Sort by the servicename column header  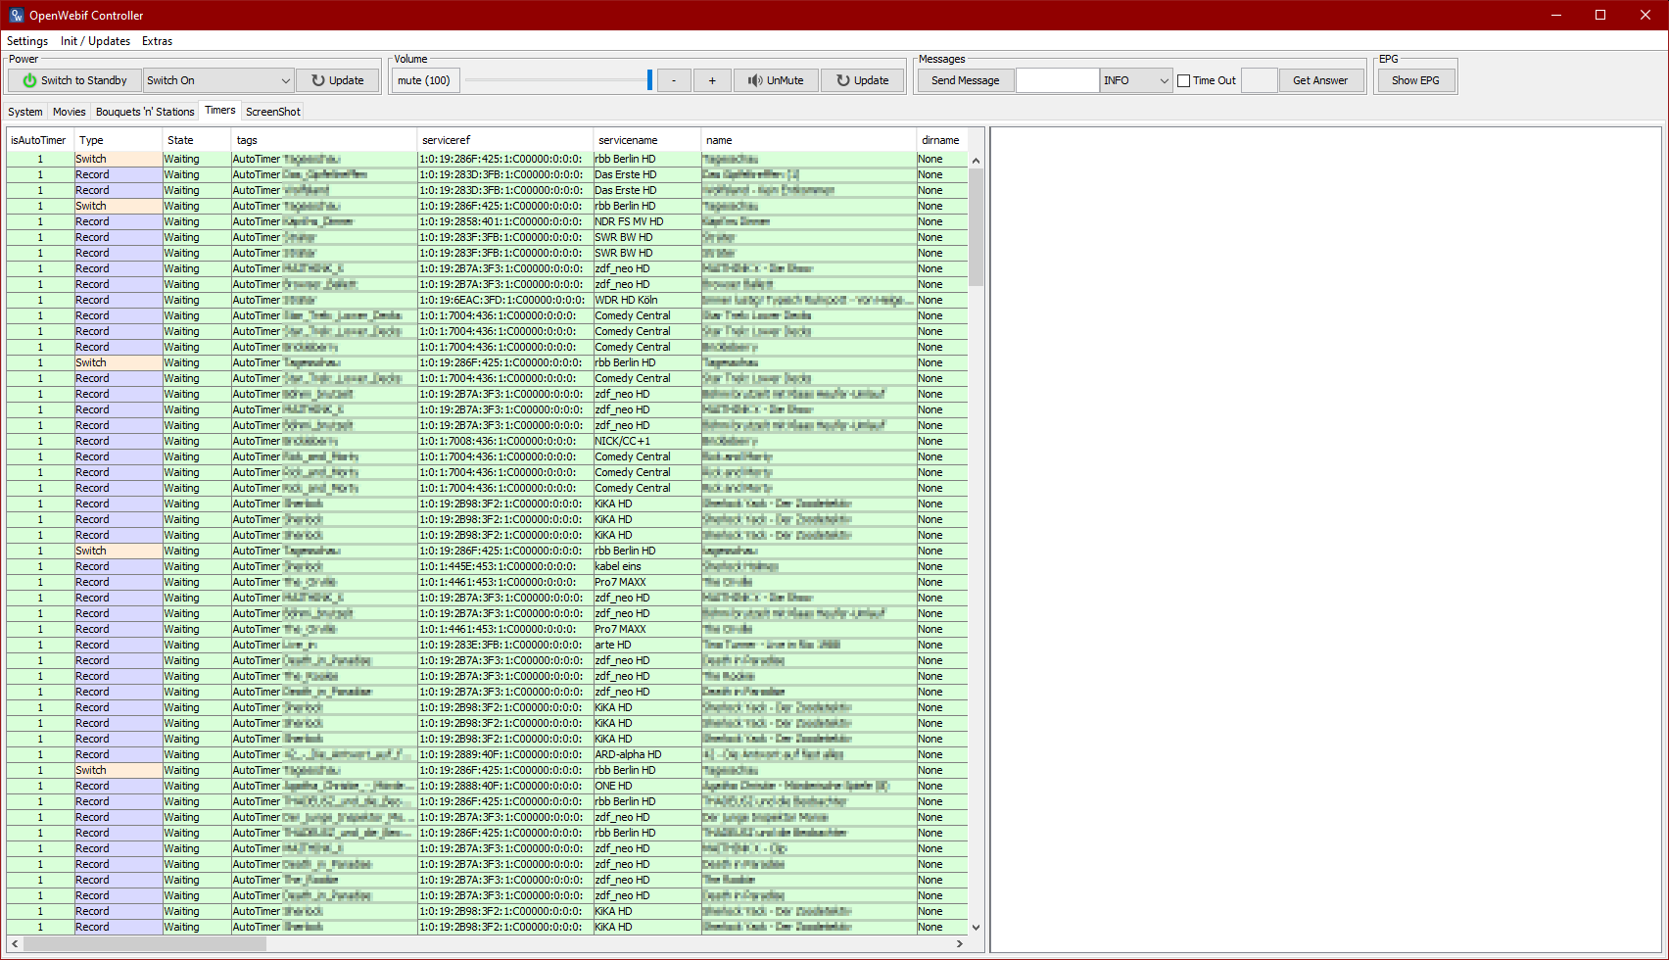click(x=647, y=140)
